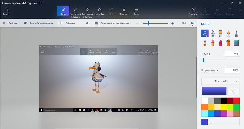Select the Кисти (Brushes) tab
This screenshot has width=244, height=129.
point(63,11)
